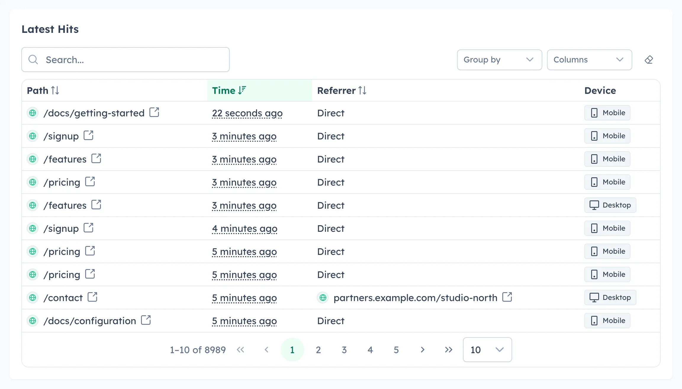
Task: Go to first page double-chevron
Action: [240, 350]
